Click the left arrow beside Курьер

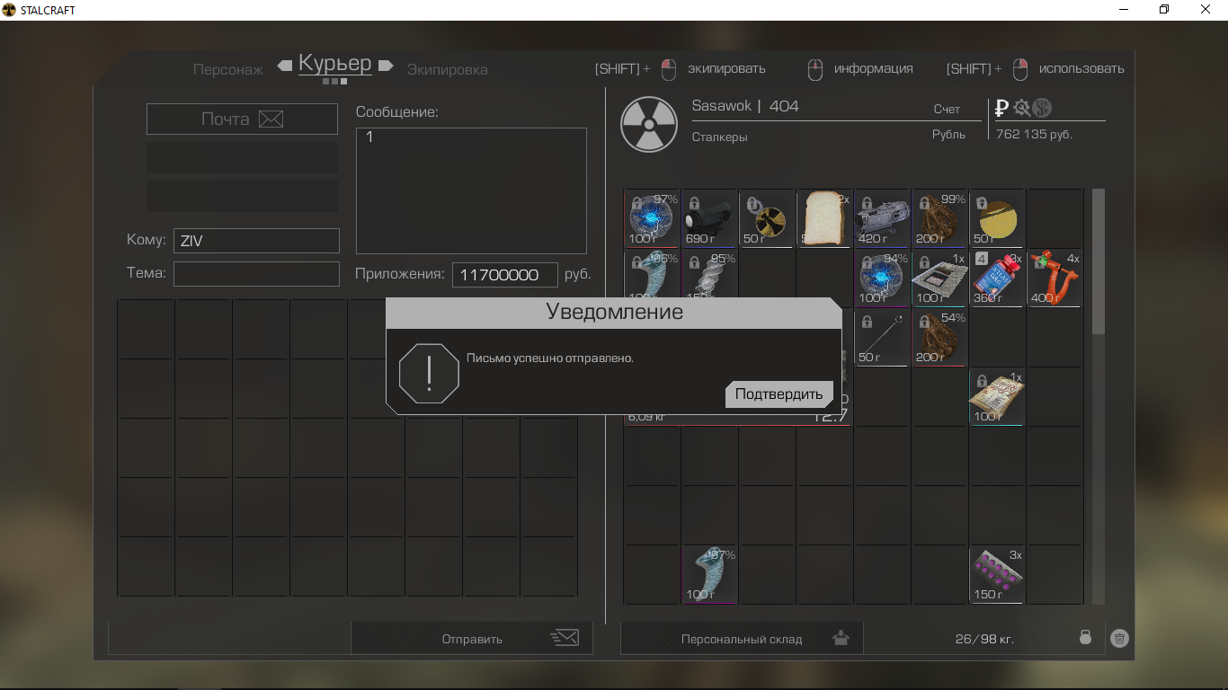point(285,66)
